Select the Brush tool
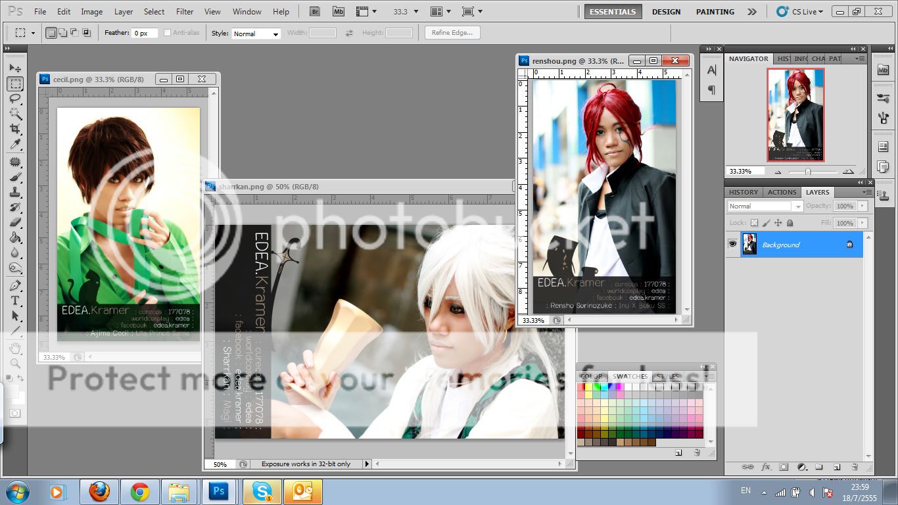The width and height of the screenshot is (898, 505). tap(15, 177)
